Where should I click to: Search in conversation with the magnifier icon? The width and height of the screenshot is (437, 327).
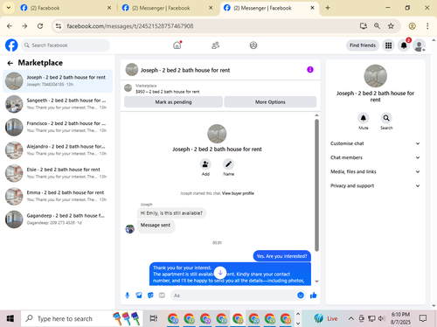pos(386,118)
